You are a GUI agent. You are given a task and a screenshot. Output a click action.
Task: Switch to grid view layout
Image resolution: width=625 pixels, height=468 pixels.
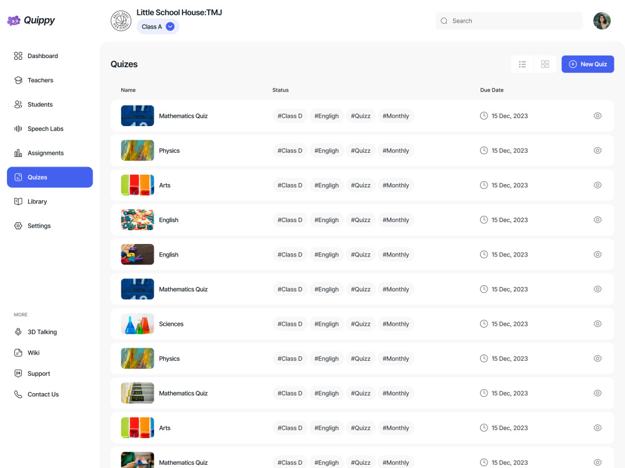pos(545,64)
